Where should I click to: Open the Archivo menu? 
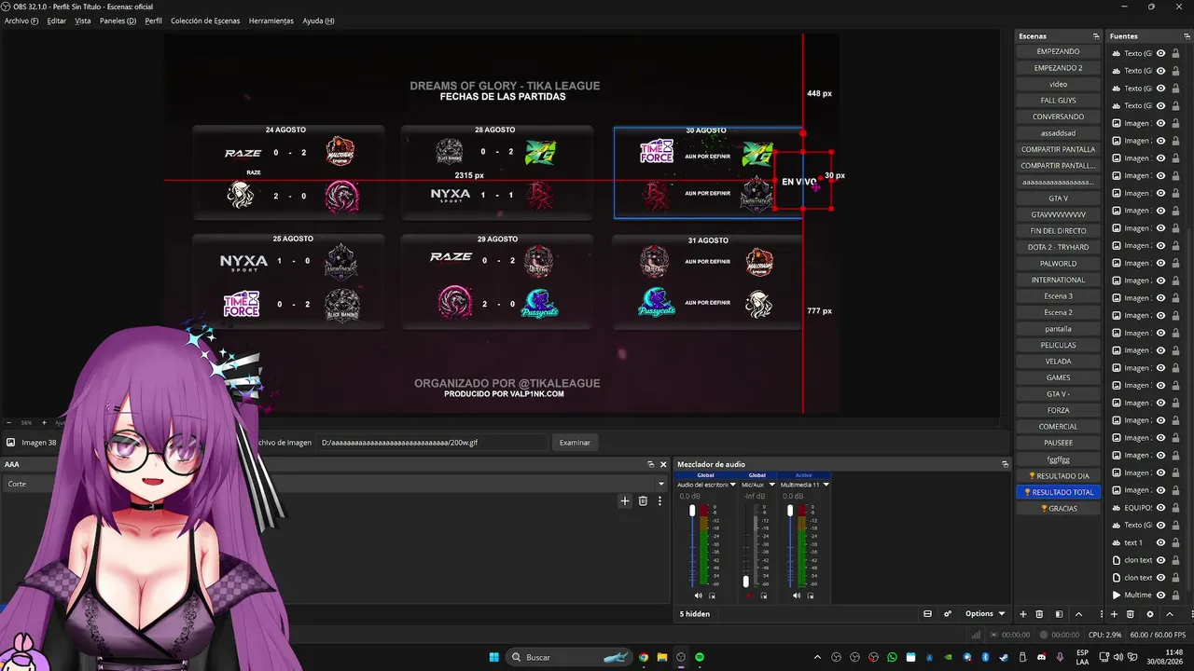coord(21,21)
